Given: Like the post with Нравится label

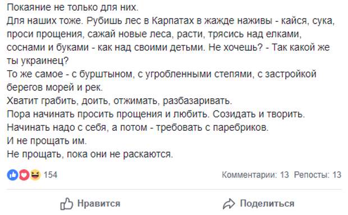Looking at the screenshot, I should pos(99,203).
